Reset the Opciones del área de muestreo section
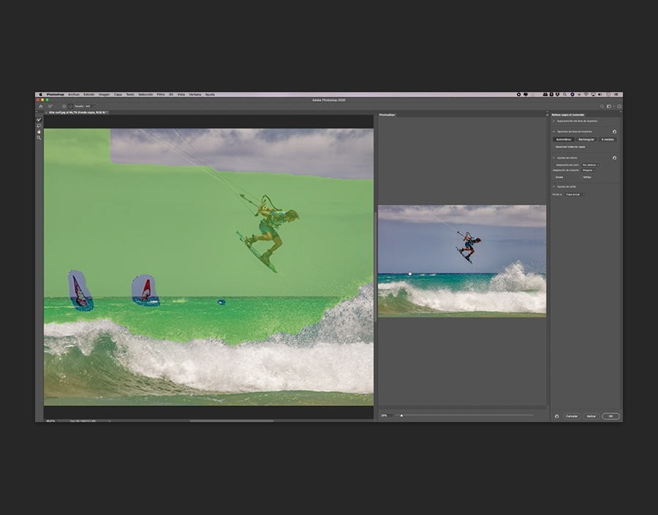658x515 pixels. pos(614,132)
